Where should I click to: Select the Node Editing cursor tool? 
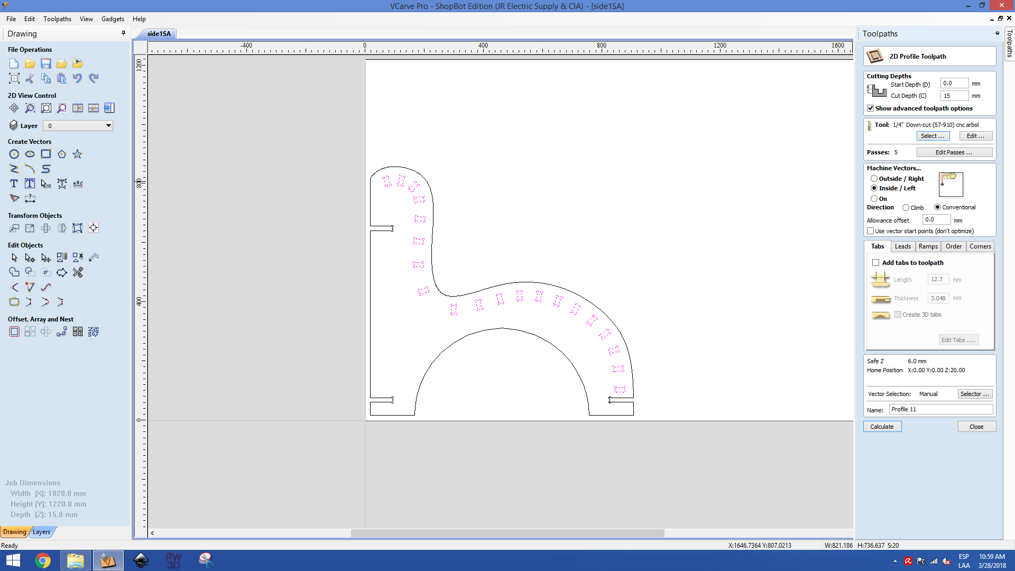tap(30, 257)
